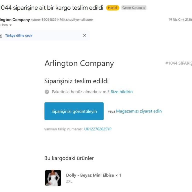The height and width of the screenshot is (192, 192).
Task: Click the question mark help icon
Action: point(47,92)
